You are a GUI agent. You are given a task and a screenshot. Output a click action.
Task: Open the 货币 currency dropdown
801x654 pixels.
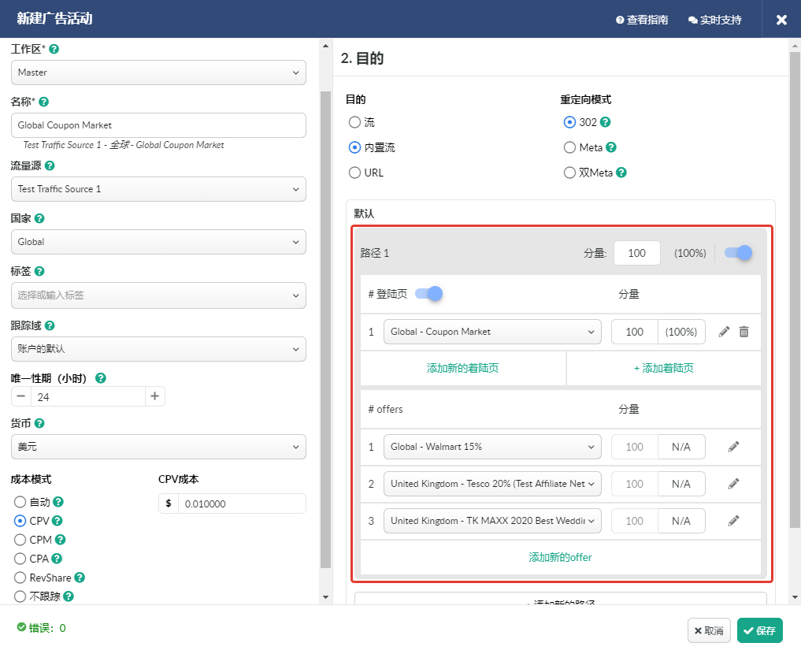(158, 447)
